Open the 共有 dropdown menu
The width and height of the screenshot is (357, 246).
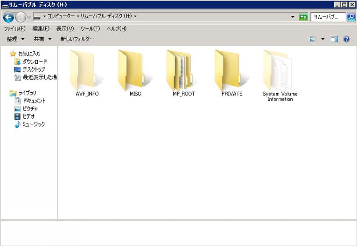[42, 39]
